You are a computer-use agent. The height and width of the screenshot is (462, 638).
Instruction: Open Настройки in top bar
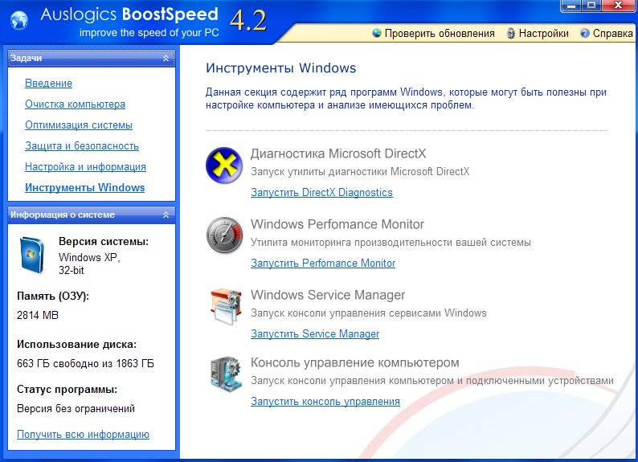538,33
